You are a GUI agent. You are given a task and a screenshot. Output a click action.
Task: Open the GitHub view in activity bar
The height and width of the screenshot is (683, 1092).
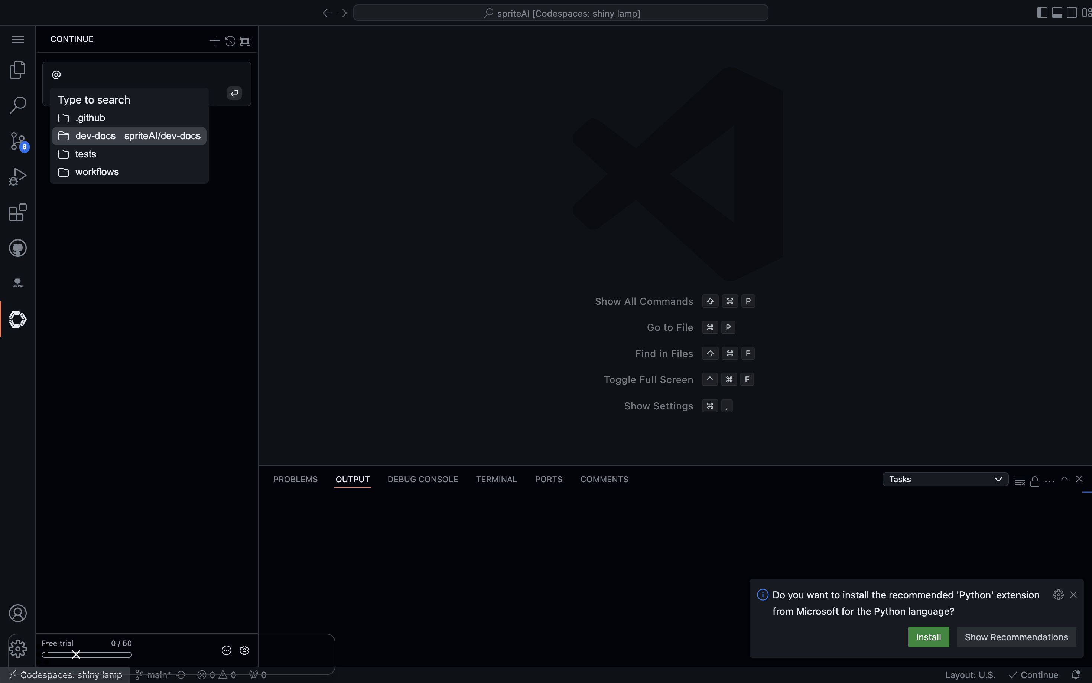17,248
